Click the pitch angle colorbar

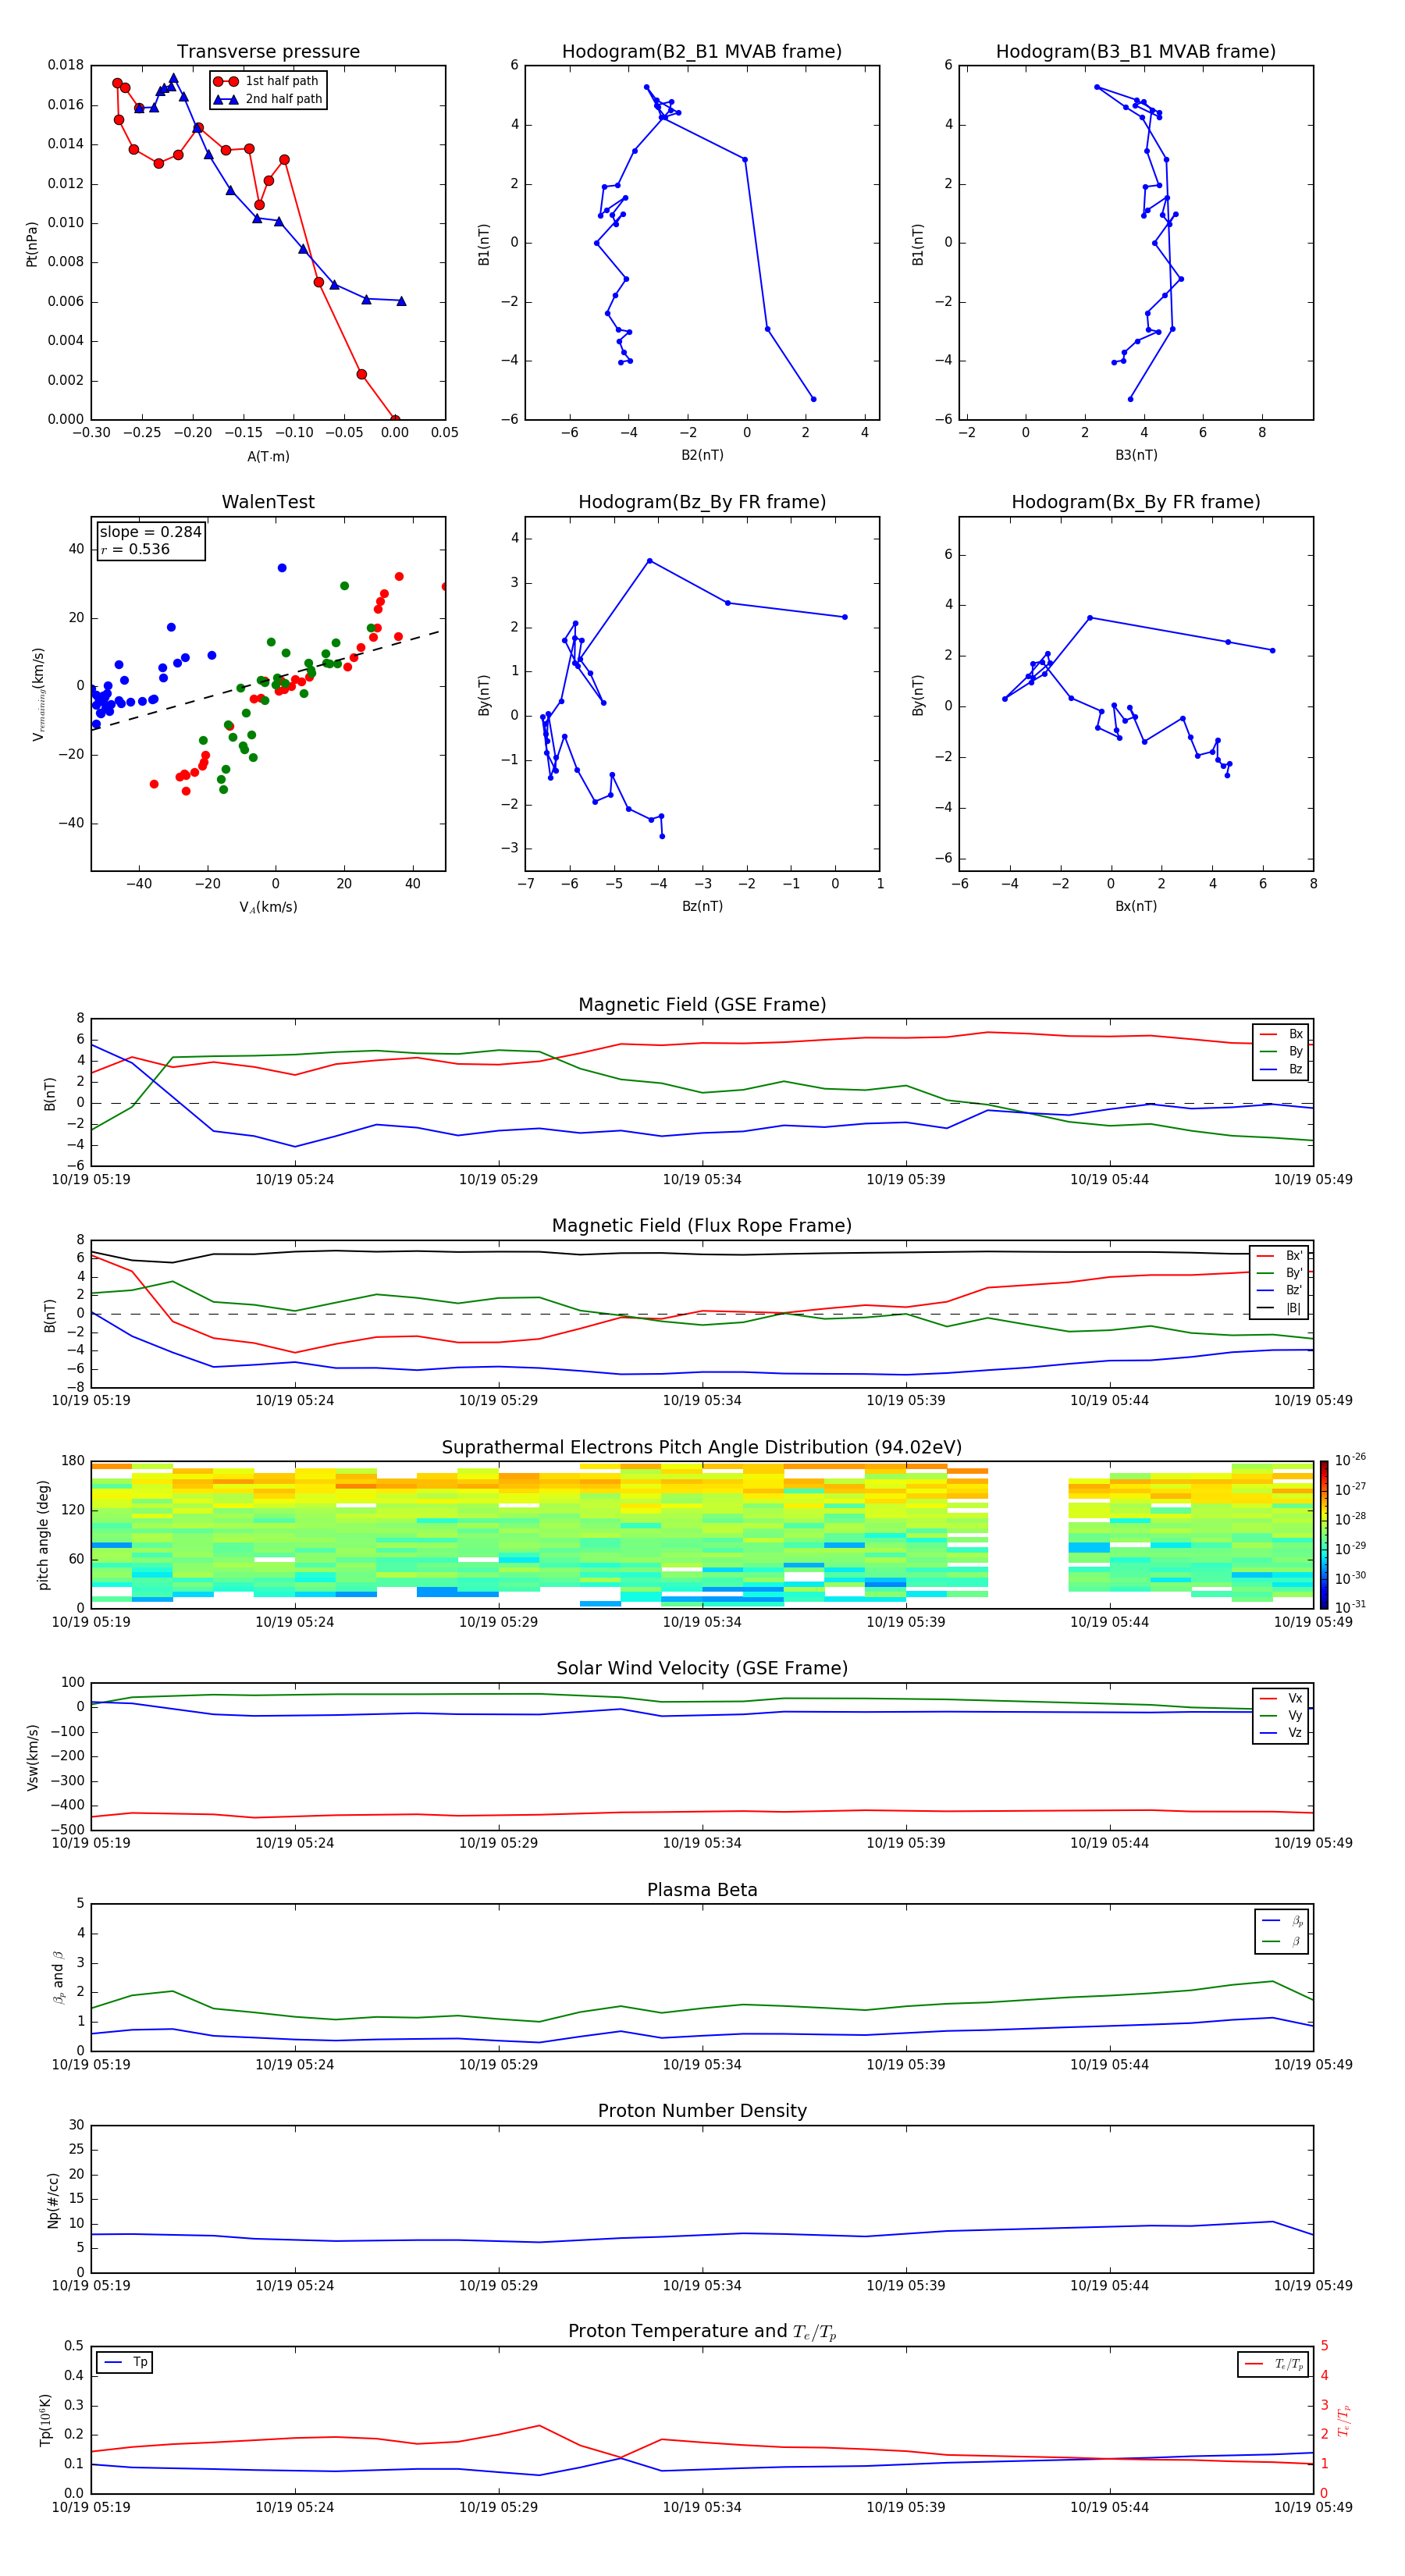pos(1324,1535)
